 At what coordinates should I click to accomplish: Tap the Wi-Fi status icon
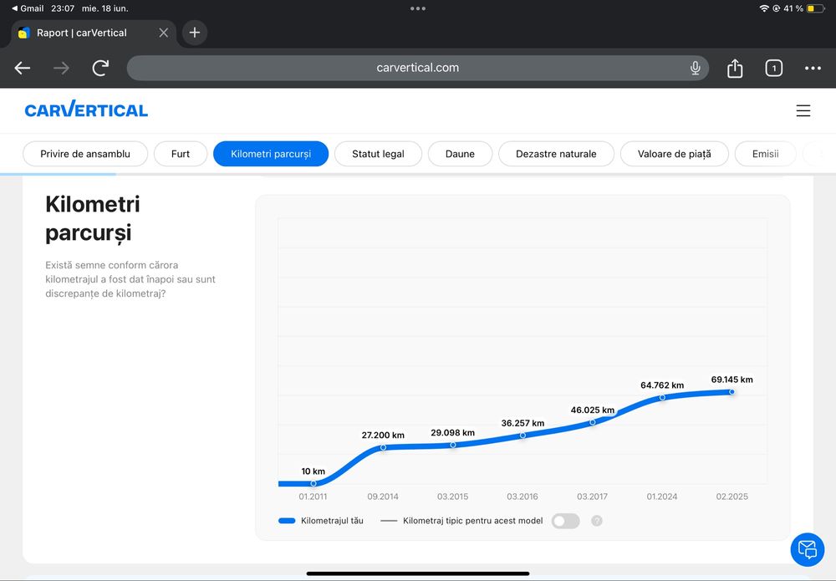coord(764,8)
